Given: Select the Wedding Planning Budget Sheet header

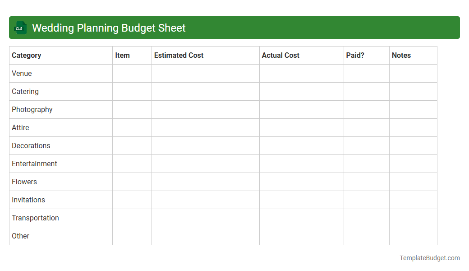Looking at the screenshot, I should pos(108,28).
